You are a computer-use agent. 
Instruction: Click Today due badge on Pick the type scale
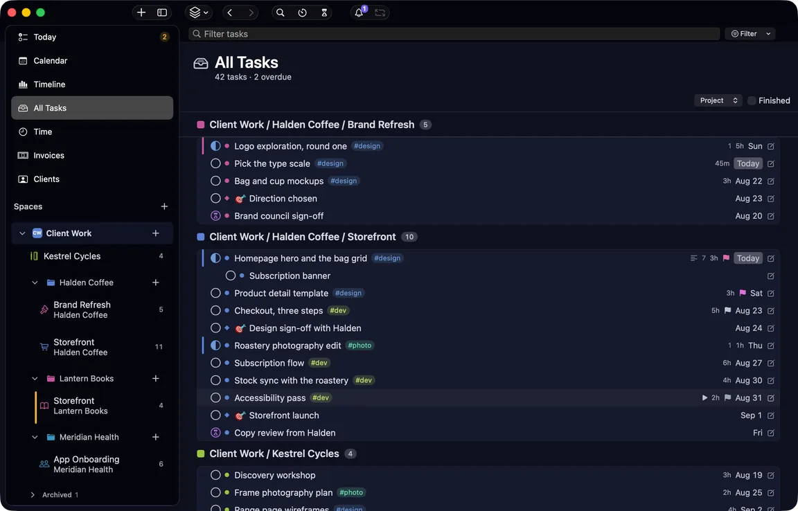748,163
